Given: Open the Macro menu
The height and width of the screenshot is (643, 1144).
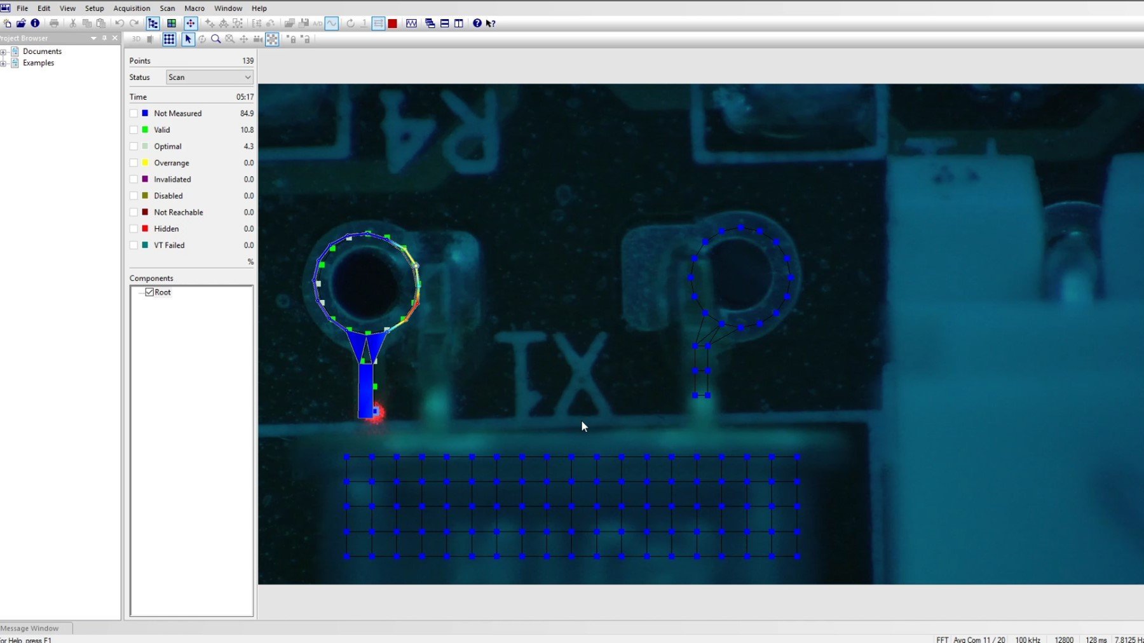Looking at the screenshot, I should point(194,8).
